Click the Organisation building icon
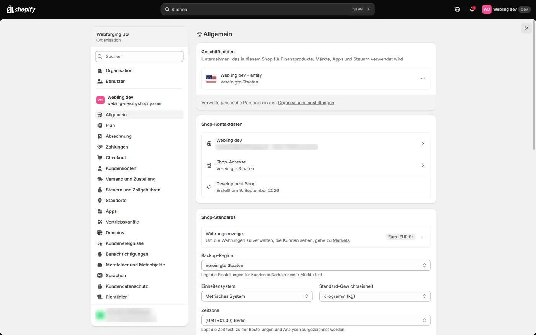The width and height of the screenshot is (536, 335). pyautogui.click(x=100, y=70)
